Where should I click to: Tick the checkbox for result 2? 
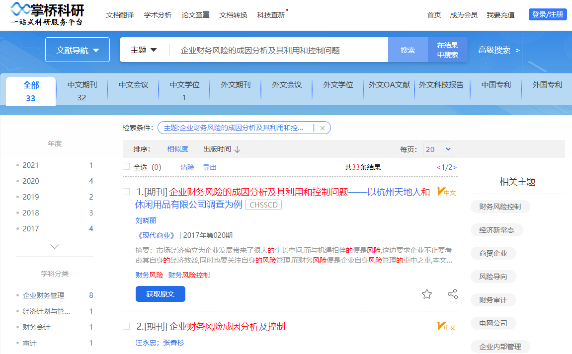click(126, 326)
